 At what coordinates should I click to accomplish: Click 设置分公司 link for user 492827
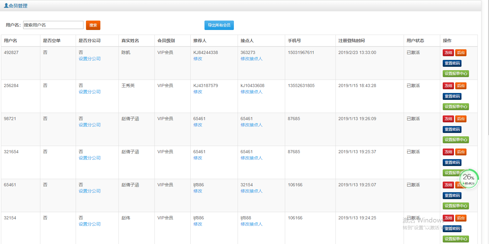point(90,59)
